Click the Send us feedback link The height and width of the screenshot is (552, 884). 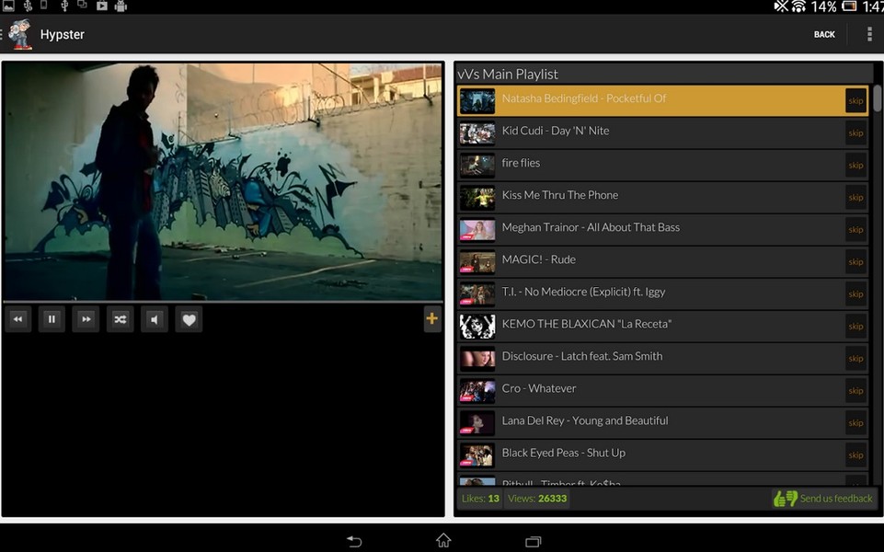point(834,498)
